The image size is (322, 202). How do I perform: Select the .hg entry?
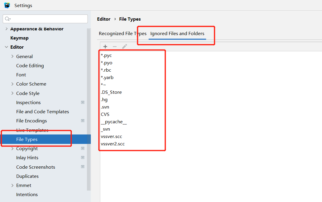pyautogui.click(x=104, y=100)
